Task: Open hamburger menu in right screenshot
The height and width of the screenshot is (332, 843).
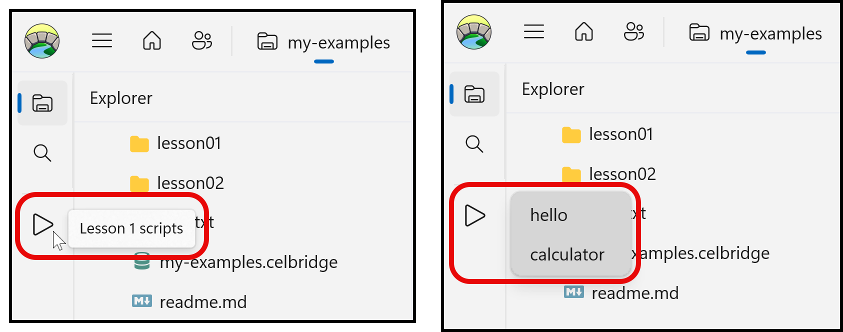Action: coord(534,31)
